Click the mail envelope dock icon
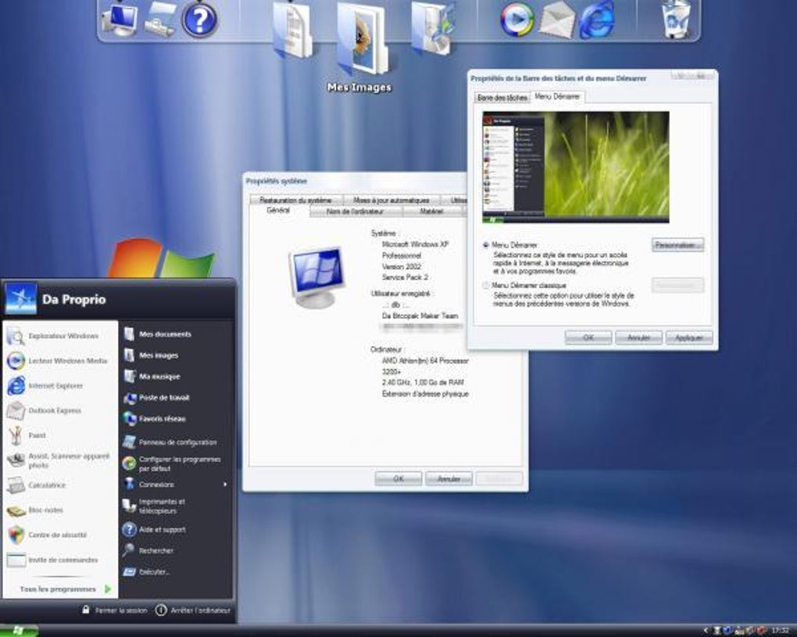The height and width of the screenshot is (637, 797). click(557, 20)
